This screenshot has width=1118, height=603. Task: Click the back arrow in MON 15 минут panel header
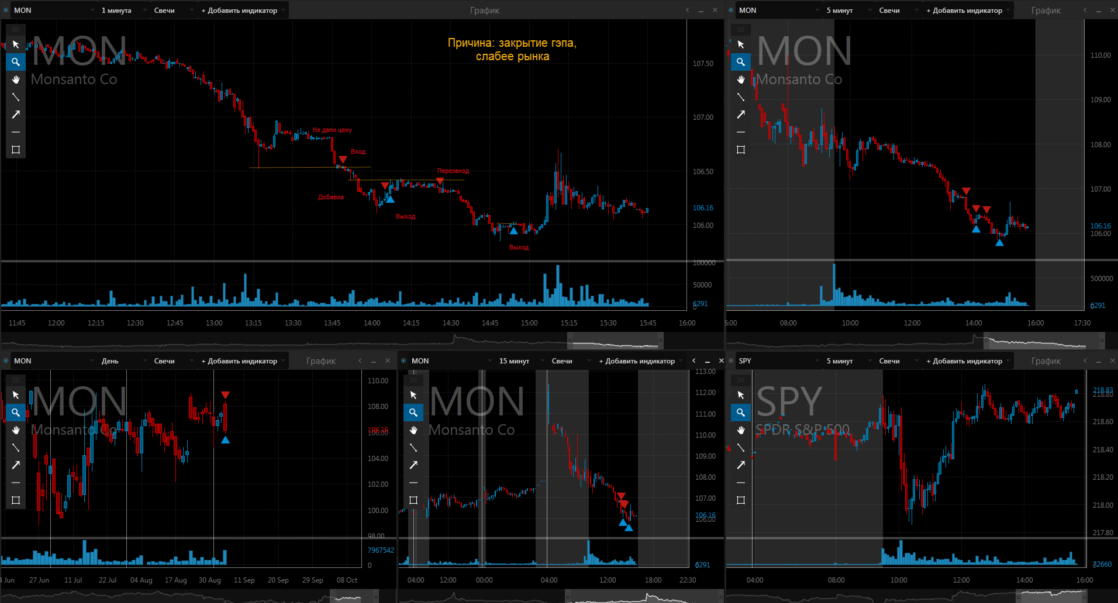(x=694, y=361)
